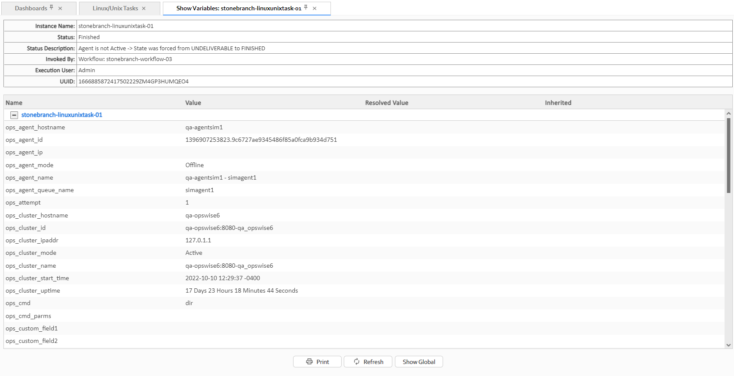Close the Show Variables tab
The width and height of the screenshot is (734, 376).
315,9
